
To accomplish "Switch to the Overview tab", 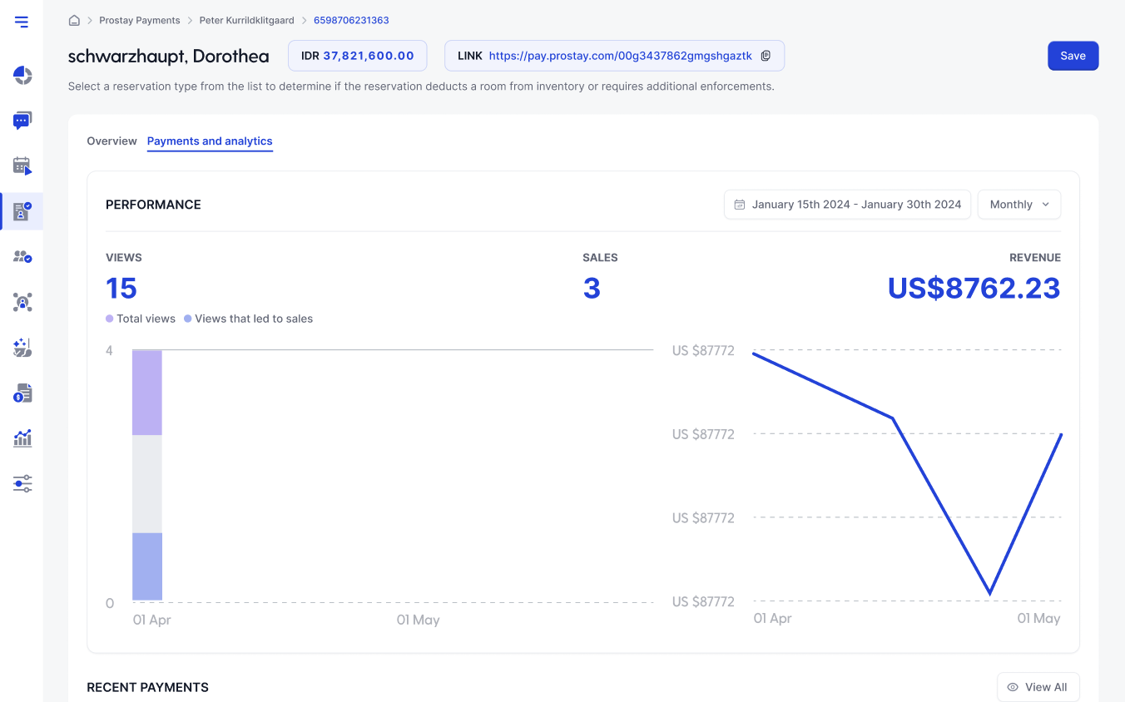I will tap(112, 141).
